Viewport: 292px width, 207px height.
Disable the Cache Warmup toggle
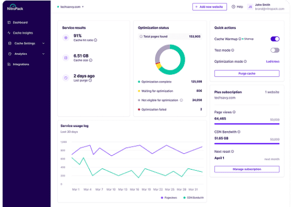pos(275,39)
